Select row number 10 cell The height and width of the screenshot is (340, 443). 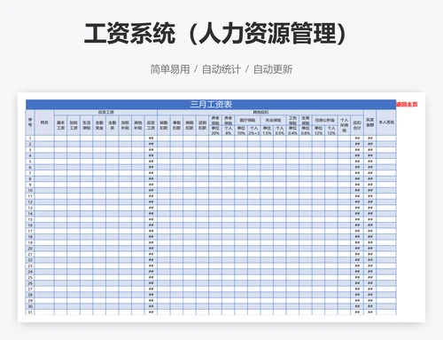coord(30,191)
